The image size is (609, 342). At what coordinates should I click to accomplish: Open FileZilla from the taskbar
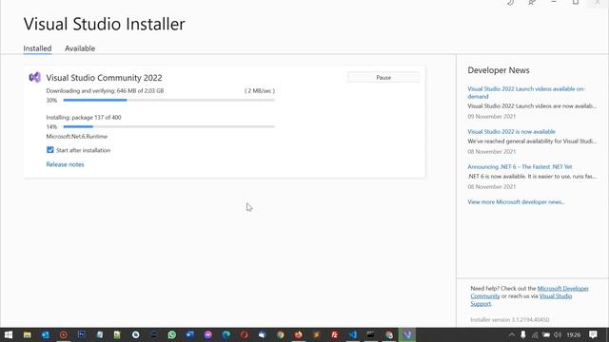coord(334,334)
